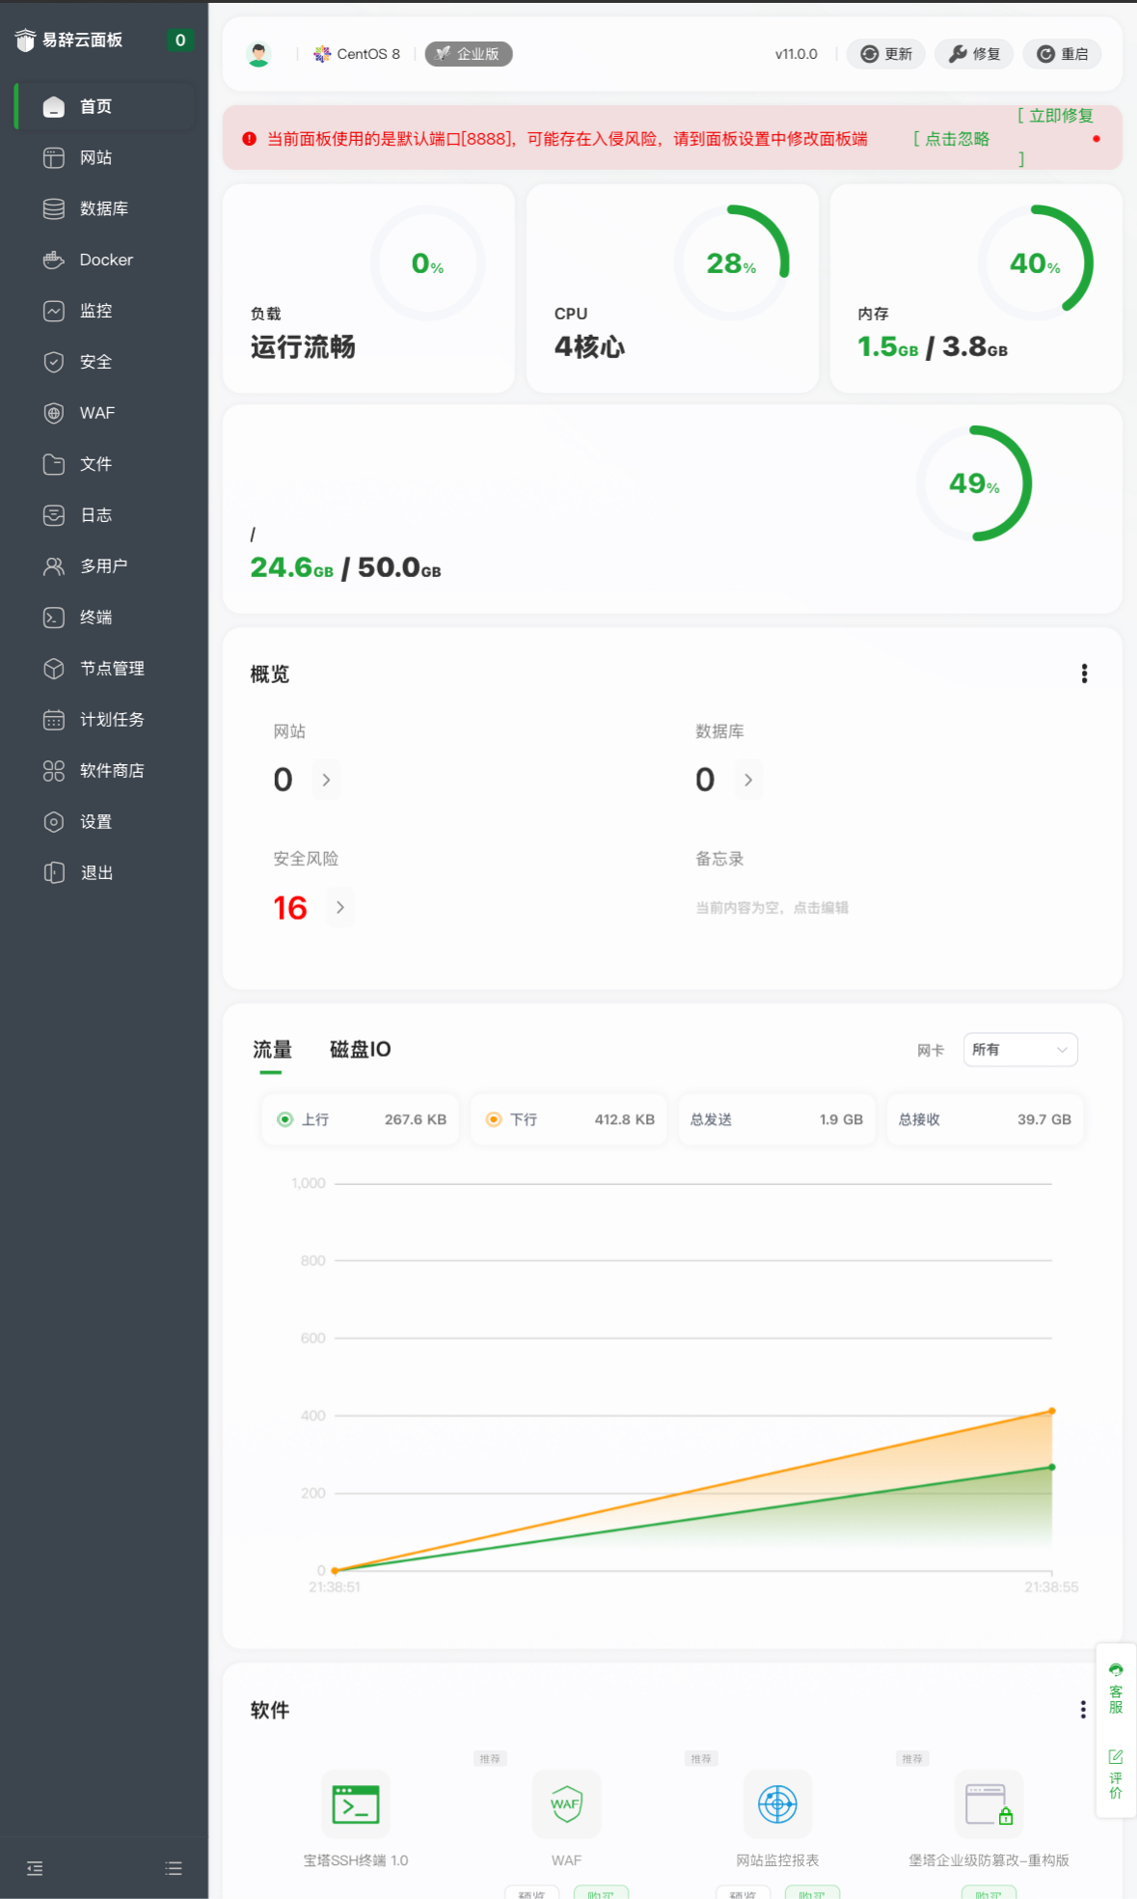The height and width of the screenshot is (1899, 1137).
Task: Open the 客服 customer service widget
Action: 1116,1689
